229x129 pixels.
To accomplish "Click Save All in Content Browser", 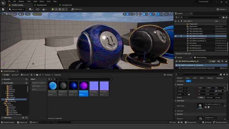I will point(25,75).
